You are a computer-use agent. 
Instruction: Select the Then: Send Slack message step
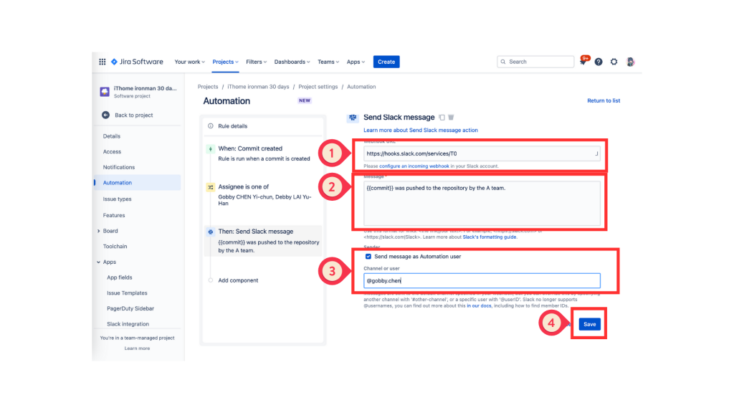point(263,241)
